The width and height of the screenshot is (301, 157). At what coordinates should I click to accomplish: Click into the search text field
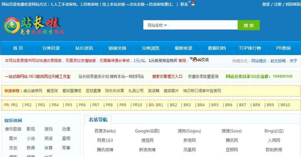coord(203,25)
